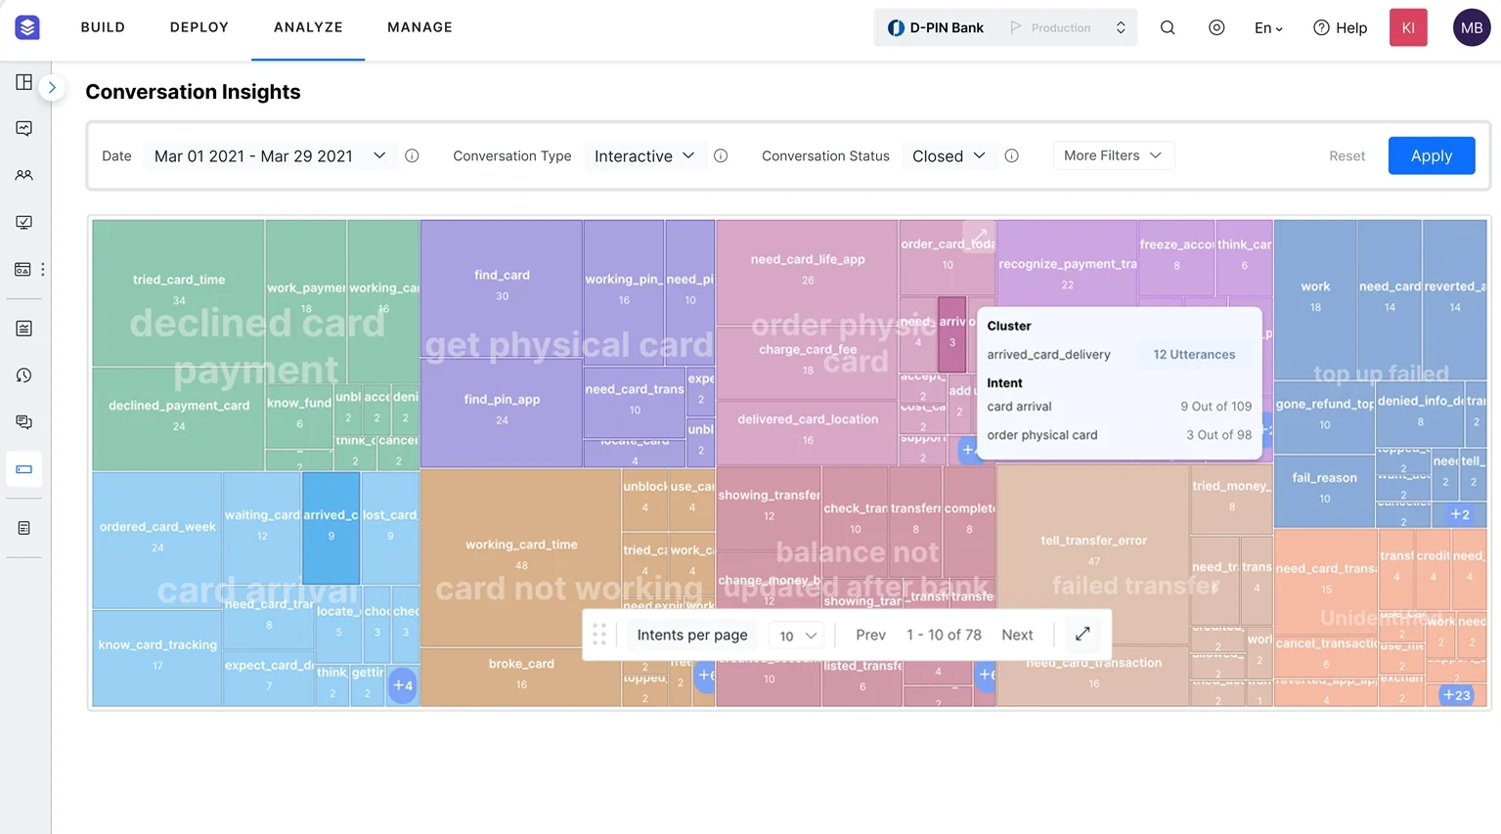Open the dashboard panel in the left sidebar
1501x834 pixels.
click(23, 82)
